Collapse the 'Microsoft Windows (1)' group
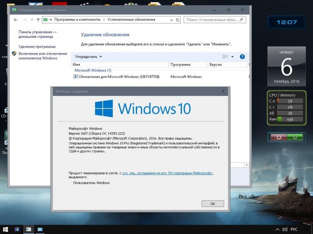Viewport: 313px width, 234px height. (93, 70)
